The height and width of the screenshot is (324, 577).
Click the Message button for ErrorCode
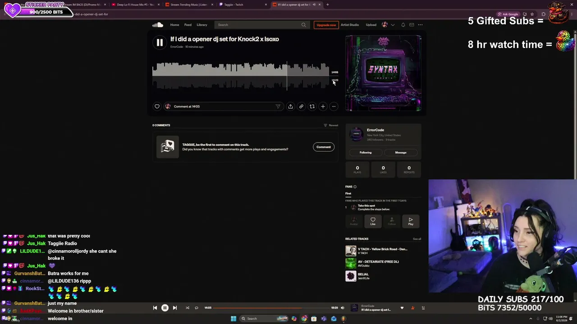pos(401,153)
